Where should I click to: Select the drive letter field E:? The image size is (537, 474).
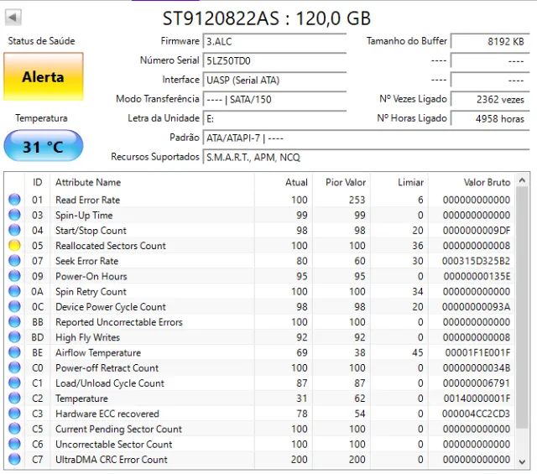(274, 118)
